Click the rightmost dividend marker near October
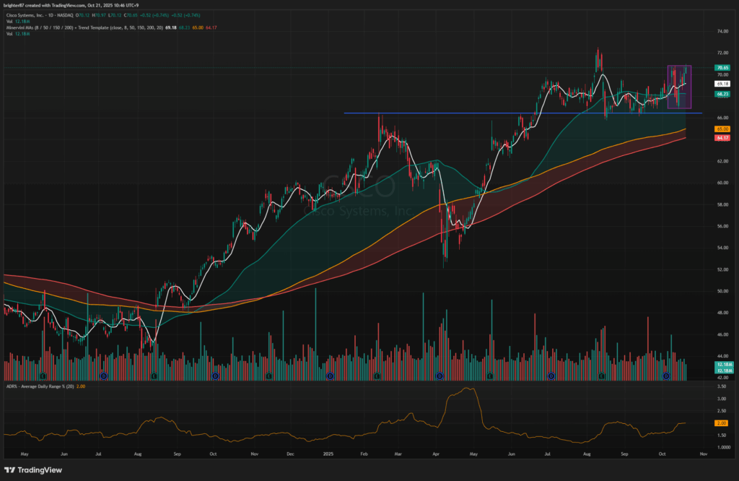The height and width of the screenshot is (481, 739). click(x=666, y=376)
